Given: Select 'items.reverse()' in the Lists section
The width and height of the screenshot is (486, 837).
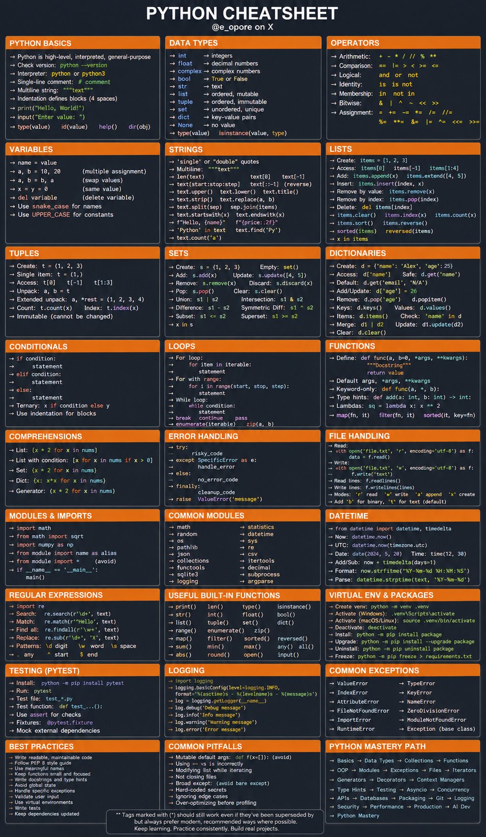Looking at the screenshot, I should click(405, 223).
